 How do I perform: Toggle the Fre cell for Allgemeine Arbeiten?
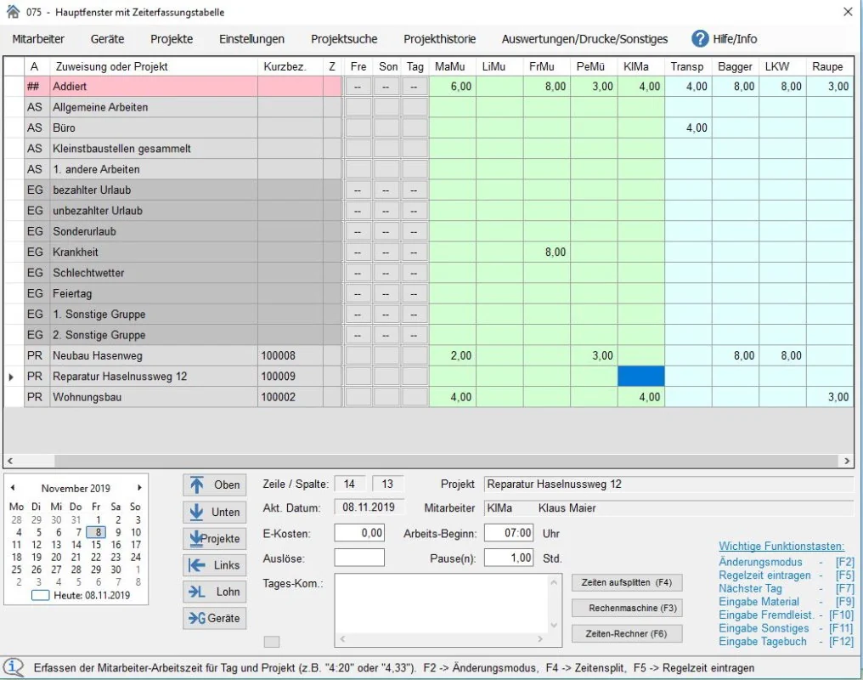pos(358,107)
